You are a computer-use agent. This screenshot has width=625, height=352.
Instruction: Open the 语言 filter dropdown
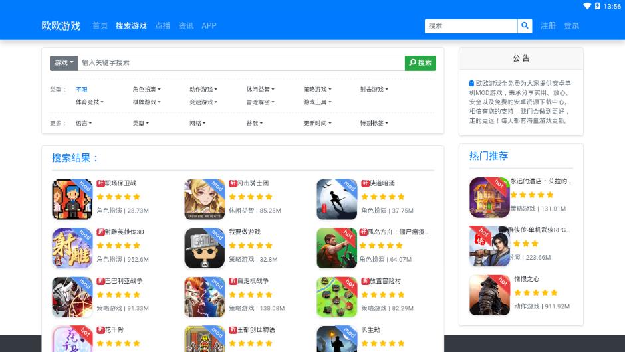[84, 124]
